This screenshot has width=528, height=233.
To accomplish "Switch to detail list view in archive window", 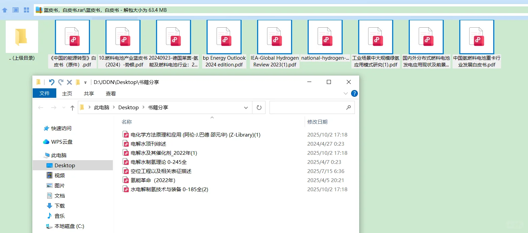I will 15,10.
